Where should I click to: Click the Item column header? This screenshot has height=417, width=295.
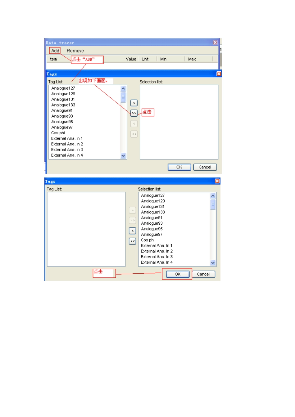(x=53, y=59)
